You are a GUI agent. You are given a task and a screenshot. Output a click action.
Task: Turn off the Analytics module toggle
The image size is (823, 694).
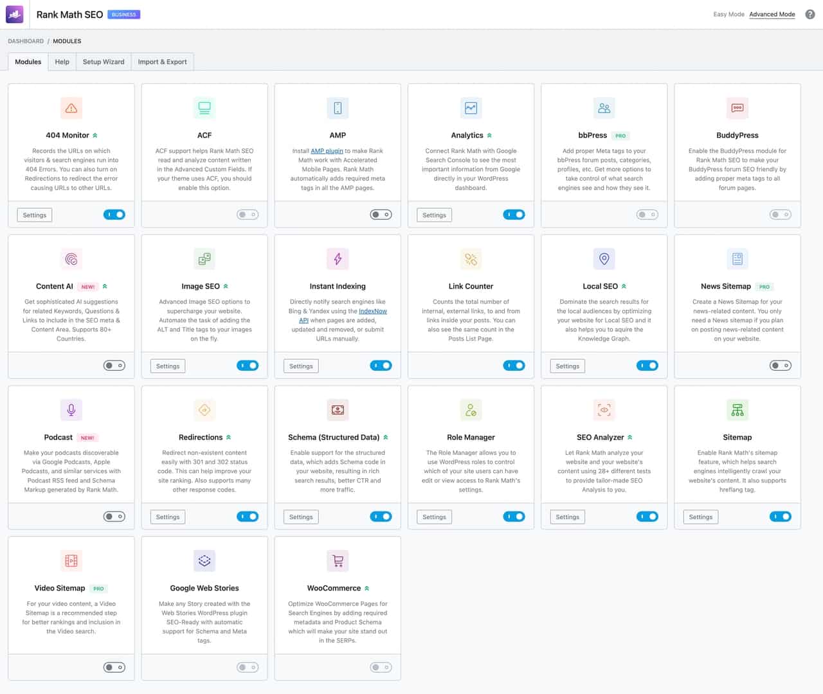pos(514,215)
